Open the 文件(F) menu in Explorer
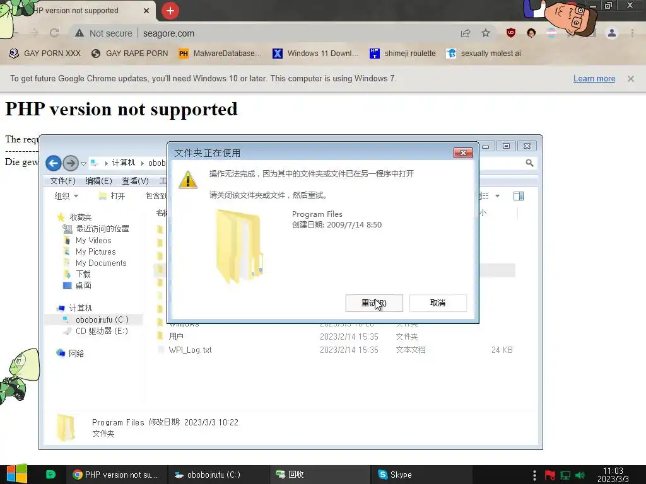This screenshot has width=646, height=484. pos(62,181)
